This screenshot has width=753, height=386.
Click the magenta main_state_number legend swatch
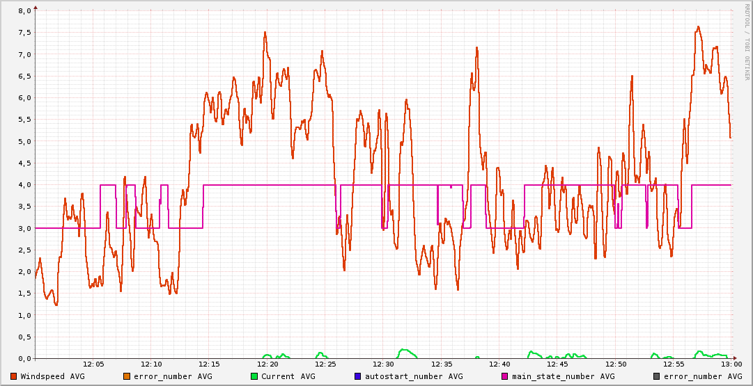[506, 376]
